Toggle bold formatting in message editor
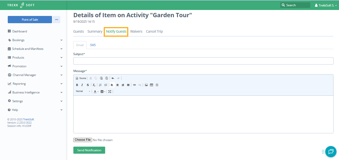Screen dimensions: 339x160 click(77, 85)
